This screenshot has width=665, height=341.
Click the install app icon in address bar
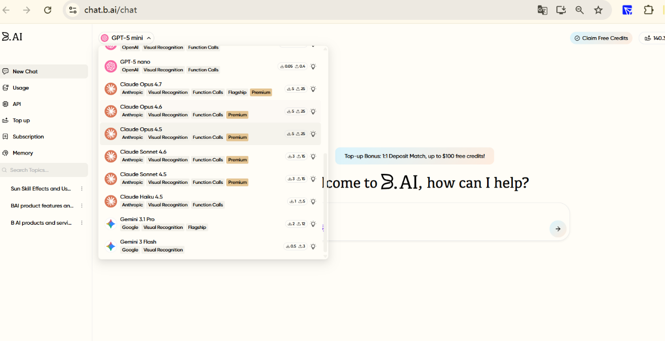561,10
